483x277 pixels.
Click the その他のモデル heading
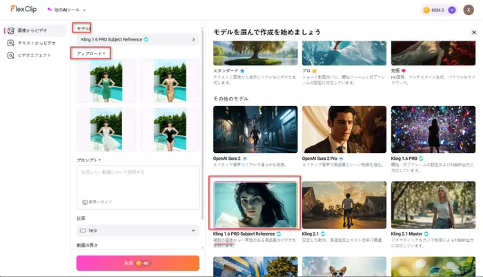coord(230,99)
